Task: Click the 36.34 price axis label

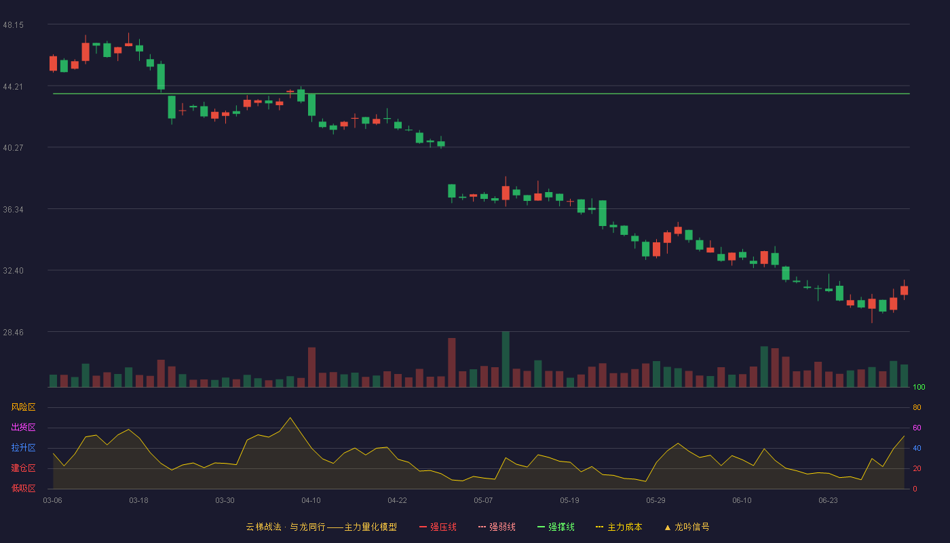Action: click(13, 209)
